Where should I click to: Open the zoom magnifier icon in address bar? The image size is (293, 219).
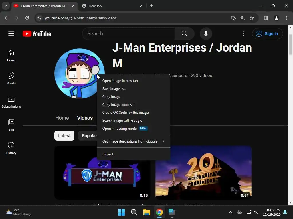[243, 18]
